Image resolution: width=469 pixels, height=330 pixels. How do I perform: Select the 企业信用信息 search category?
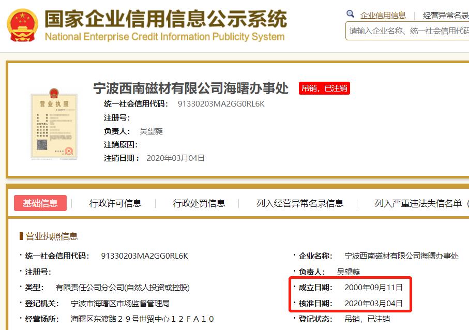coord(383,16)
